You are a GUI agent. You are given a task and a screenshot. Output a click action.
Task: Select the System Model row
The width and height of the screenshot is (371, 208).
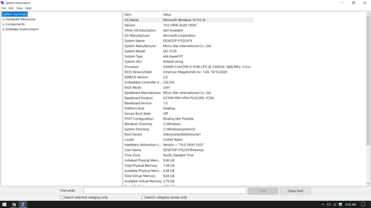[x=188, y=51]
